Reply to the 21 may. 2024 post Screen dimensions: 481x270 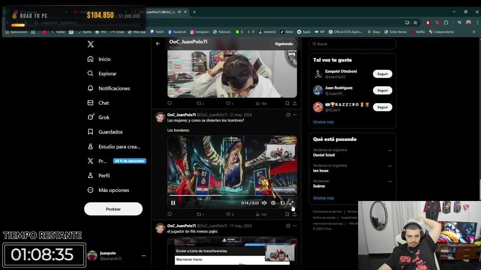[169, 214]
